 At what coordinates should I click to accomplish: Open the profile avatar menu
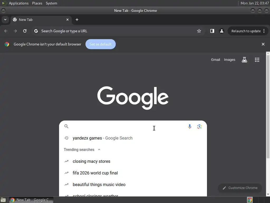[221, 31]
